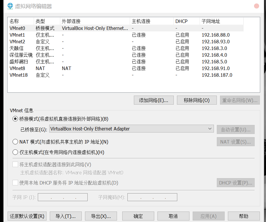
Task: Click the 重命名网络(W)... button
Action: click(240, 100)
